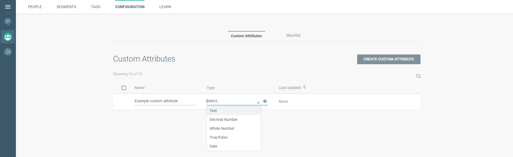This screenshot has width=513, height=157.
Task: Sort by Last Updated arrows icon
Action: [304, 87]
